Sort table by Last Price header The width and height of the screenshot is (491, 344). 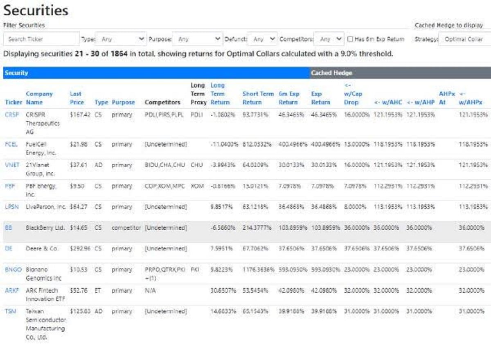pyautogui.click(x=77, y=98)
